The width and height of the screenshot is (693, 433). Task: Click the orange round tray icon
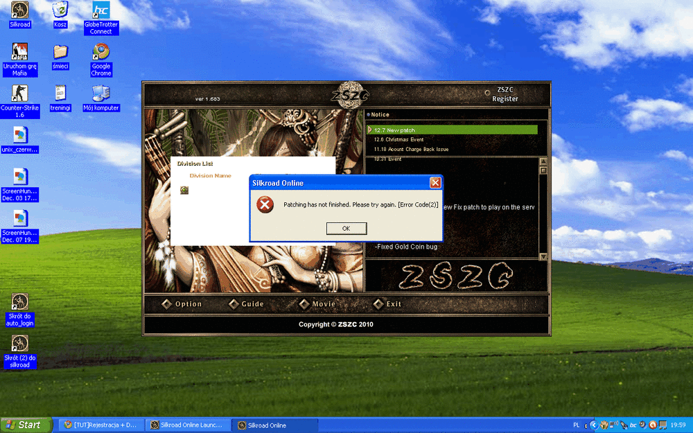(x=653, y=425)
